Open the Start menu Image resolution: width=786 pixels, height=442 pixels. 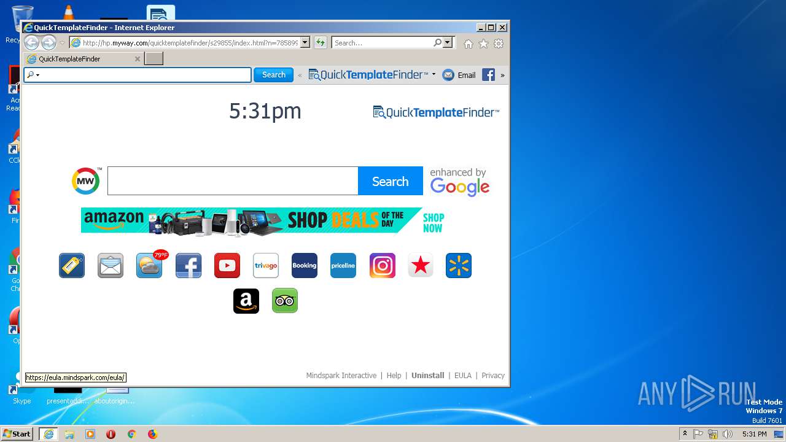(x=17, y=434)
